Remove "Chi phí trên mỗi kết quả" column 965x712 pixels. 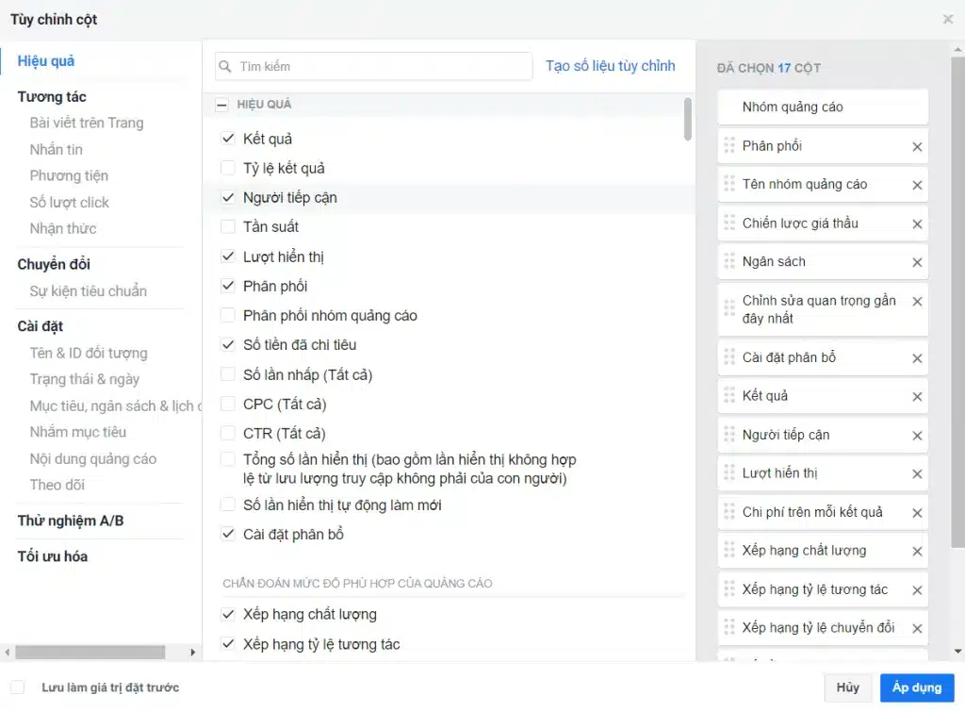pyautogui.click(x=918, y=512)
